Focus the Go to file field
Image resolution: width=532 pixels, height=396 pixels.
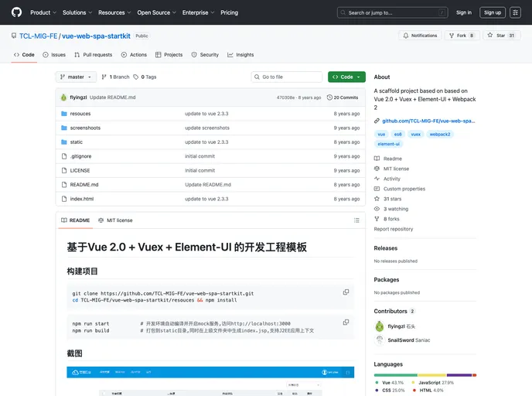click(x=287, y=77)
